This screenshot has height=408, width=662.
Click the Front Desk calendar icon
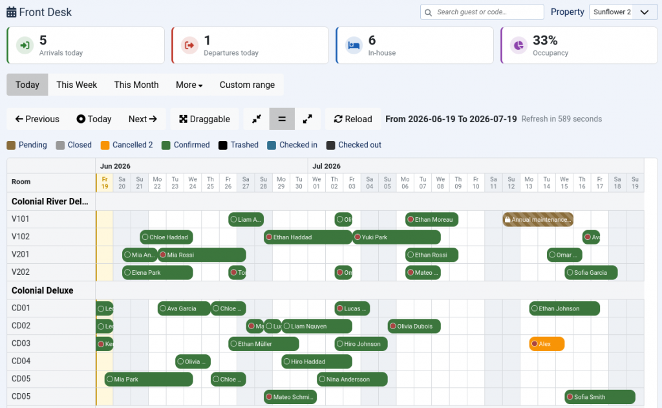click(12, 12)
